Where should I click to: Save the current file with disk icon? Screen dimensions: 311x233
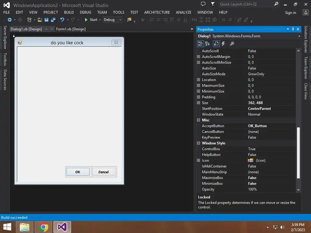pos(46,20)
